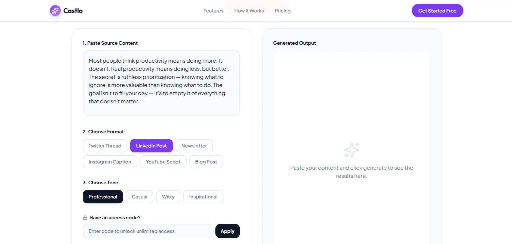Click the lock icon beside access code
Viewport: 512px width, 244px height.
(x=85, y=218)
